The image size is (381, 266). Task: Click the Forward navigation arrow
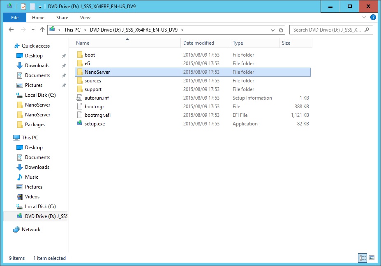click(x=23, y=30)
